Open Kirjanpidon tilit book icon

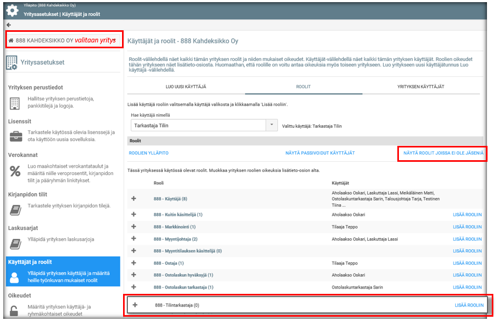15,209
